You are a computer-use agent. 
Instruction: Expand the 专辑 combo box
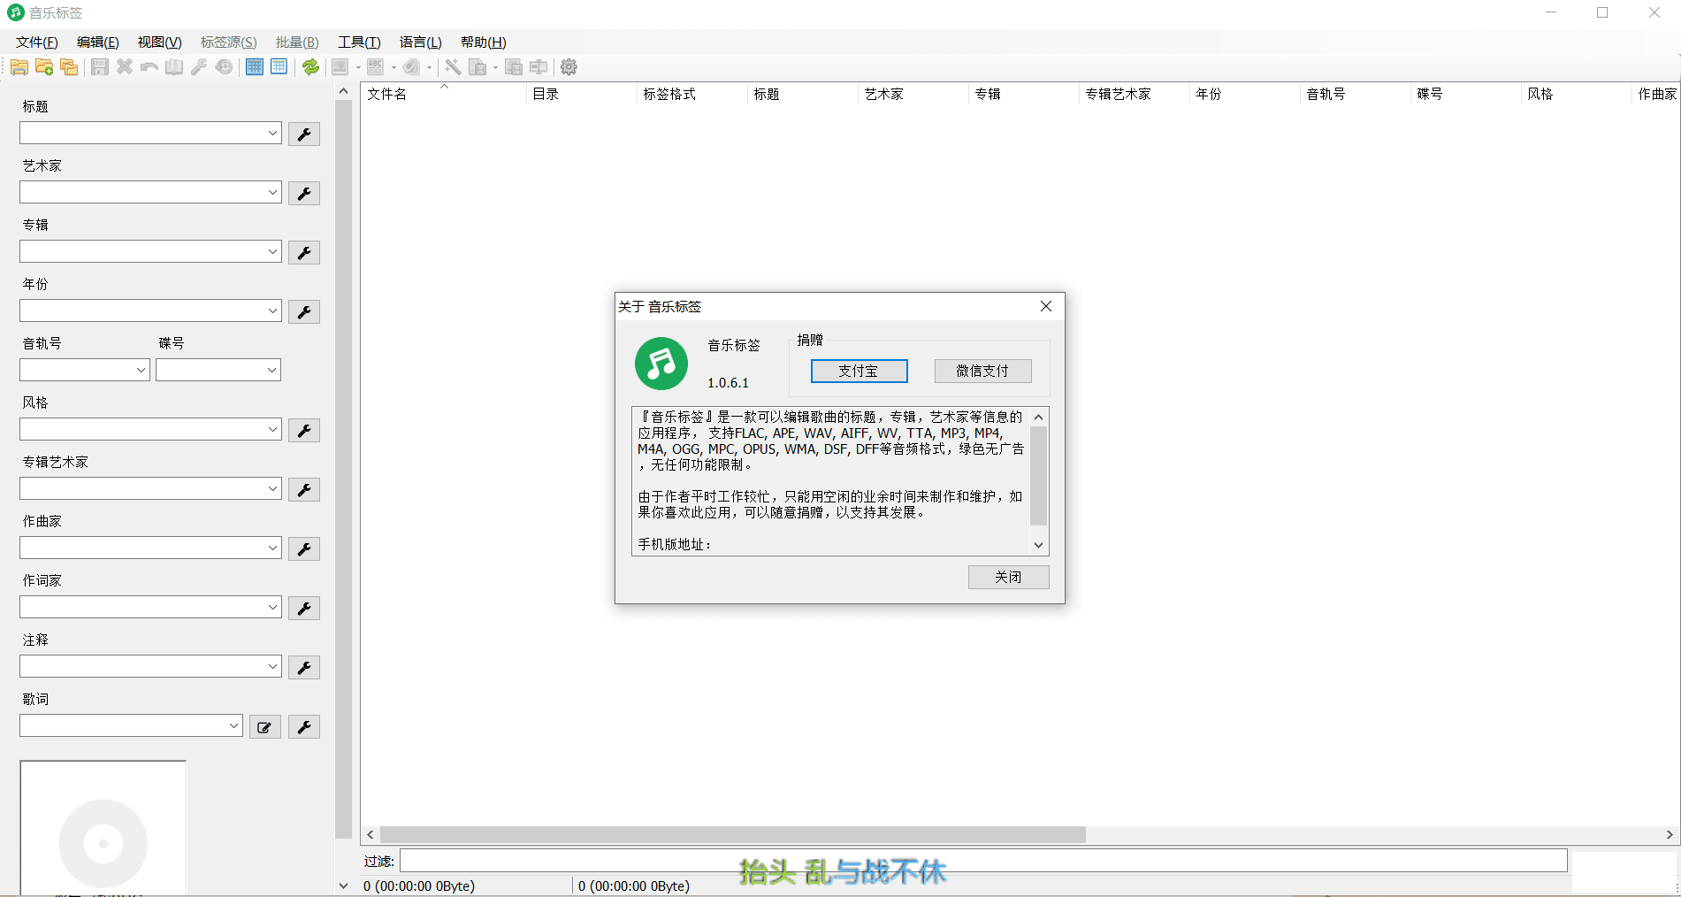[x=272, y=251]
